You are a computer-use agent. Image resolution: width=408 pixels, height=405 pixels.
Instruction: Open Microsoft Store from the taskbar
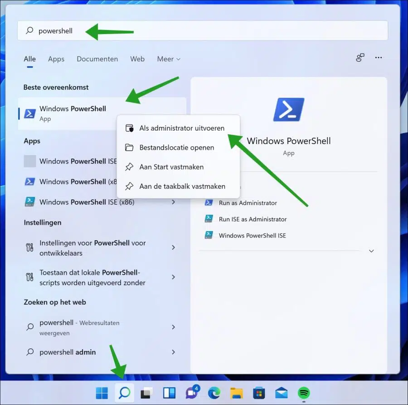(259, 393)
